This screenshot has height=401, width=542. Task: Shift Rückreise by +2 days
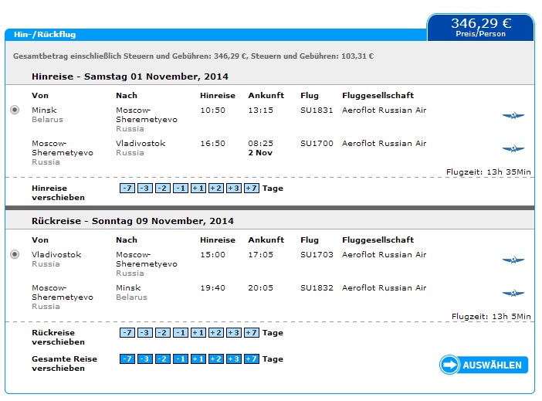(216, 333)
